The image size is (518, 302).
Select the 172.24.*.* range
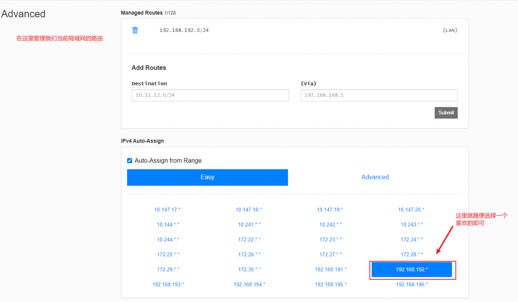(x=412, y=240)
